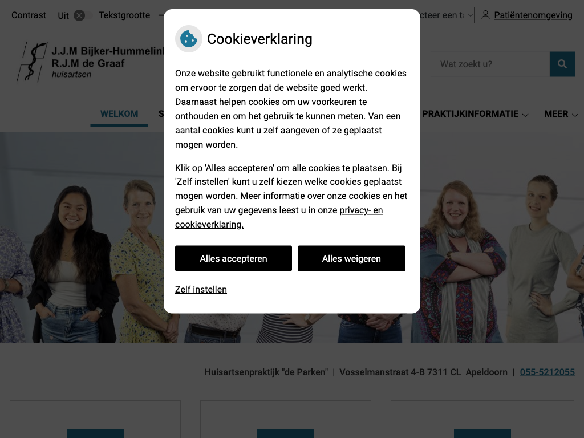Click the practice logo with caduceus symbol
Image resolution: width=584 pixels, height=438 pixels.
32,62
